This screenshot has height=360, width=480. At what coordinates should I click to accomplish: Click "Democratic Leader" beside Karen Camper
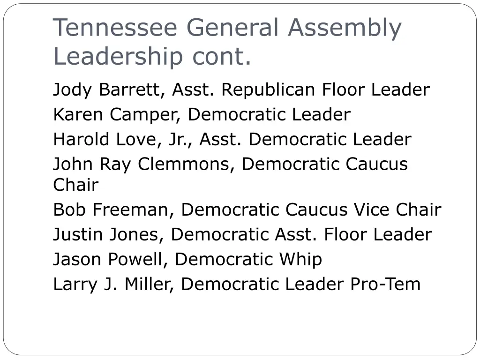[269, 114]
